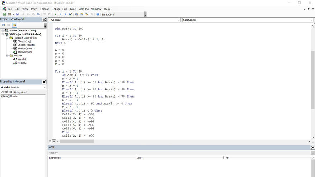Open the Insert object dropdown arrow
This screenshot has height=177, width=315.
point(13,14)
